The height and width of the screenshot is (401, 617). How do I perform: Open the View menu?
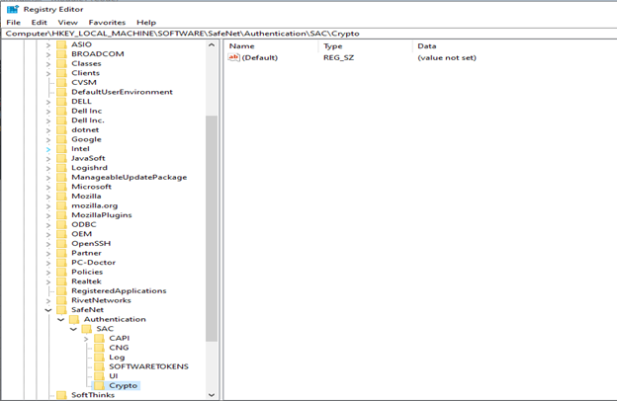(67, 23)
